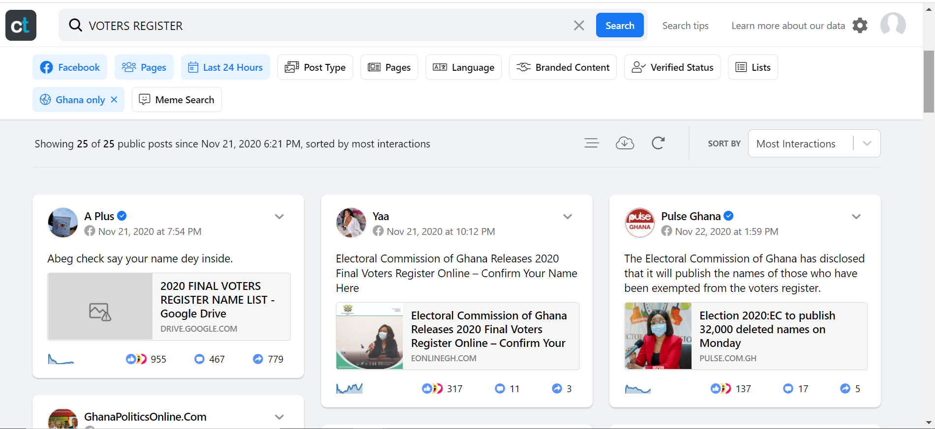Click the A Plus profile picture
This screenshot has width=935, height=429.
click(x=63, y=223)
